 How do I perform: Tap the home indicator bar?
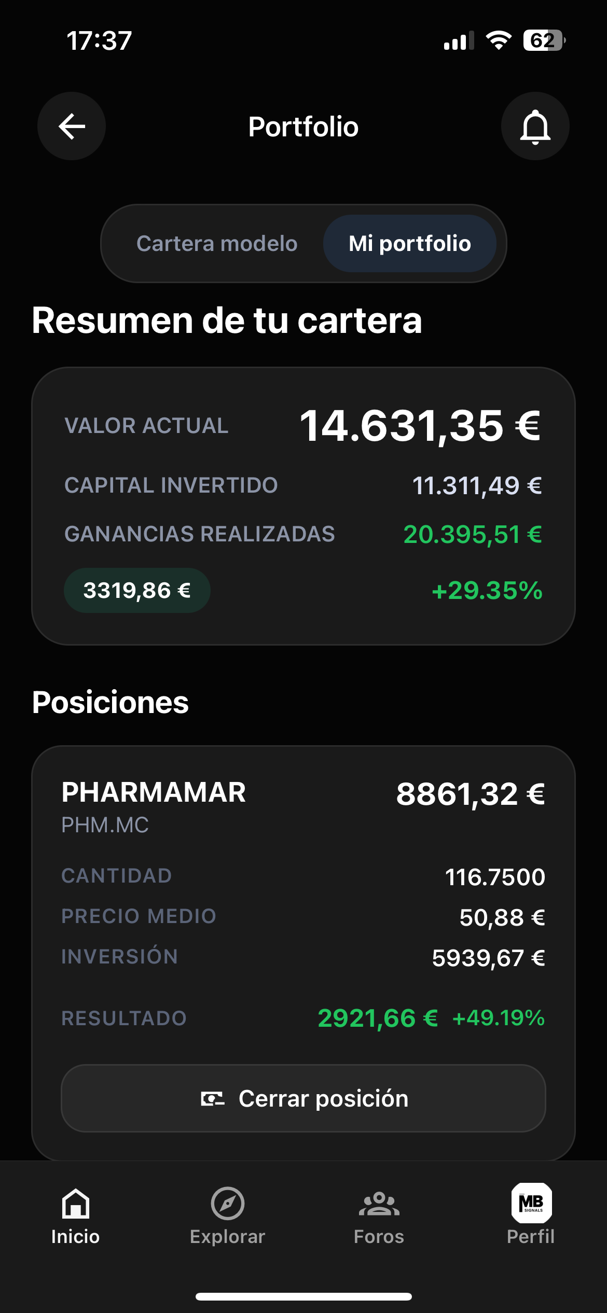coord(303,1297)
